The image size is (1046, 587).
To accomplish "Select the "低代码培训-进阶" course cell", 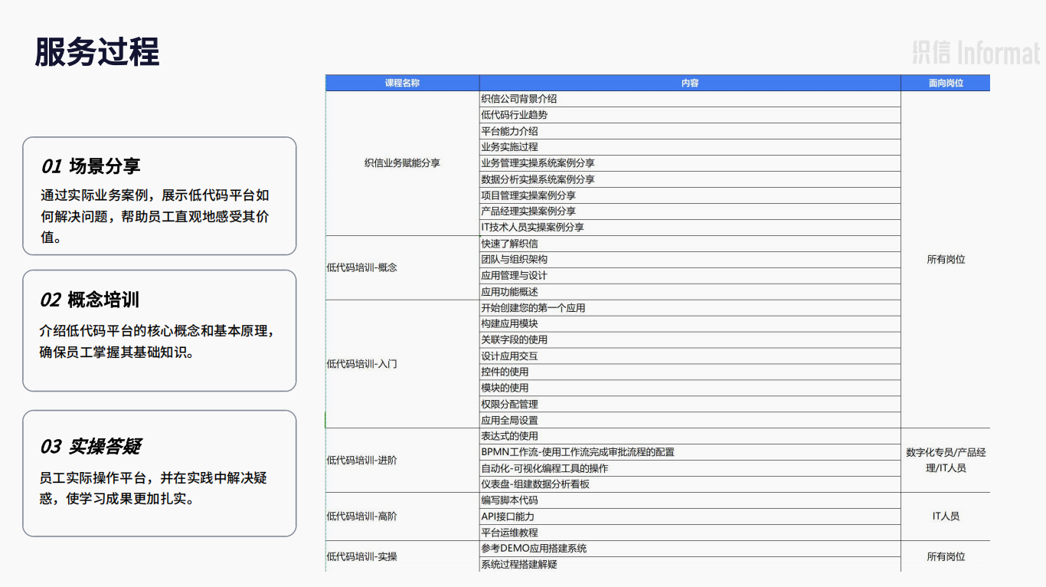I will 402,461.
